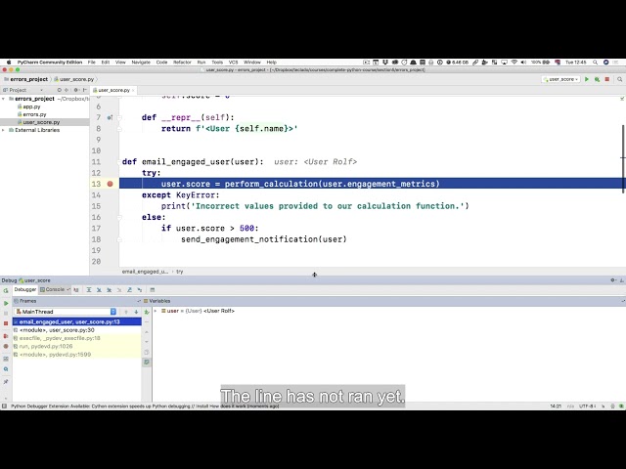The height and width of the screenshot is (469, 626).
Task: Open the Navigate menu
Action: [141, 63]
